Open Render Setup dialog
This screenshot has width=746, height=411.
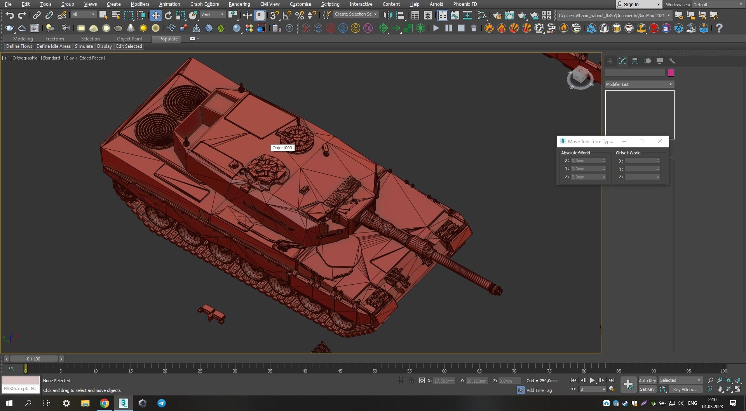496,15
